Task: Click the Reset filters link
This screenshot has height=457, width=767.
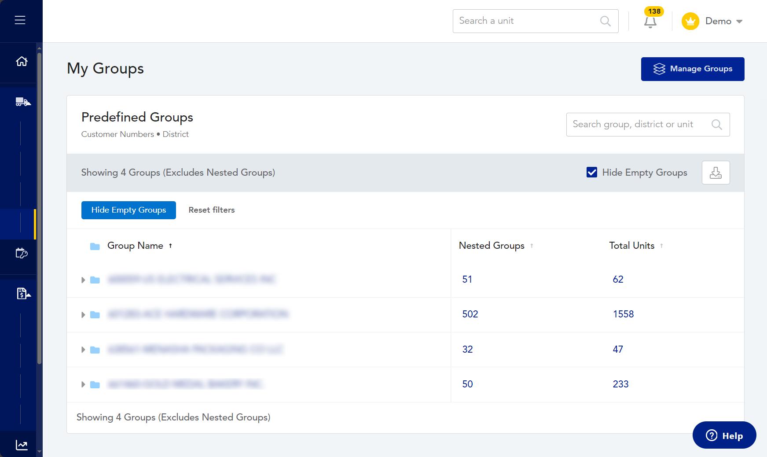Action: coord(212,210)
